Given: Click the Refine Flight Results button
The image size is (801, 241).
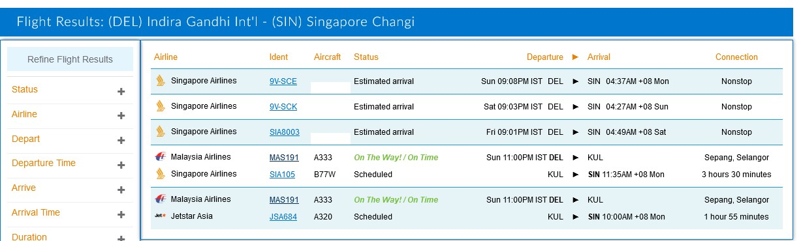Looking at the screenshot, I should tap(70, 59).
